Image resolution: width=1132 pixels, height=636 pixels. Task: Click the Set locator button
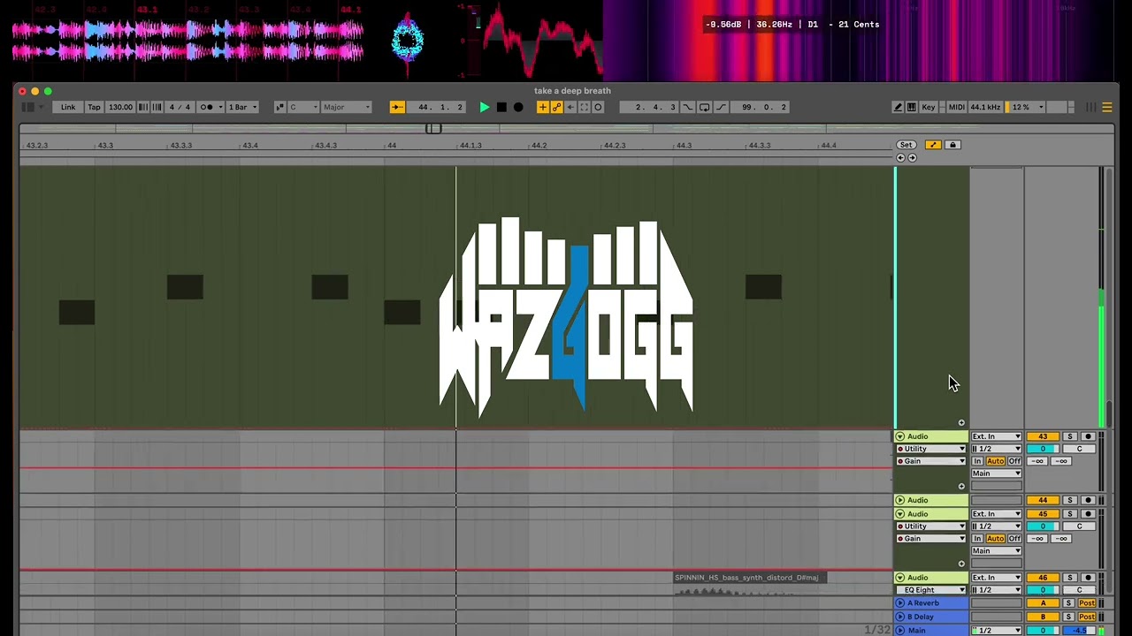tap(906, 145)
